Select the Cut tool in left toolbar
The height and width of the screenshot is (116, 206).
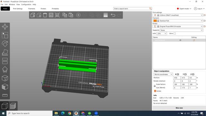[x=5, y=61]
